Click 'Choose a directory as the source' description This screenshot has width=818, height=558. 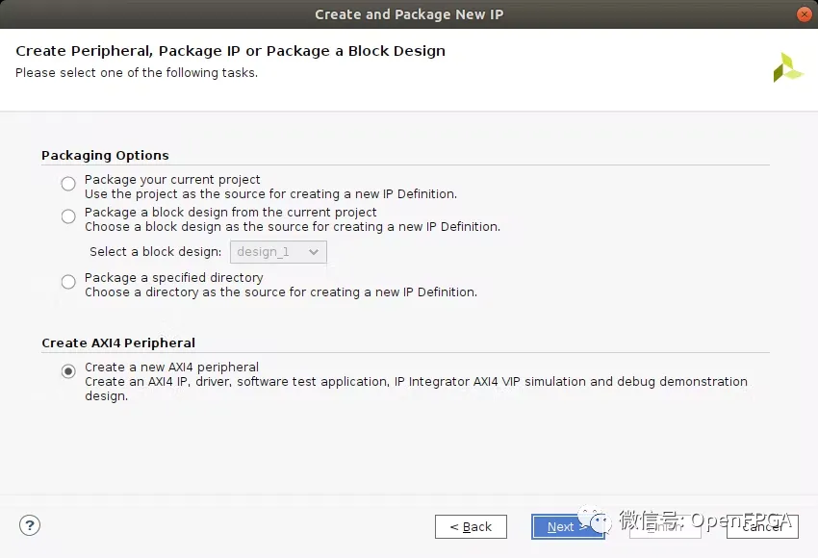click(281, 292)
